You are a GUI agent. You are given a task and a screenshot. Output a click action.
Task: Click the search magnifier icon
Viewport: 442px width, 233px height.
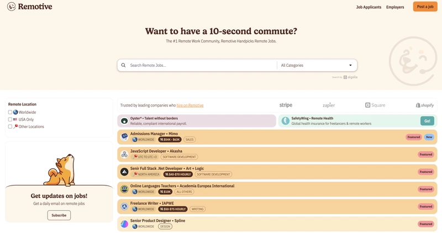(123, 65)
